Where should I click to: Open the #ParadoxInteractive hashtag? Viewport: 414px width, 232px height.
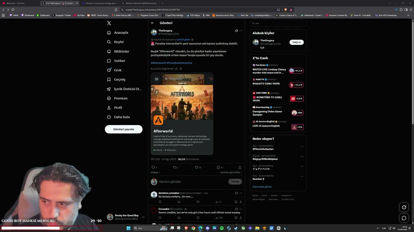180,63
